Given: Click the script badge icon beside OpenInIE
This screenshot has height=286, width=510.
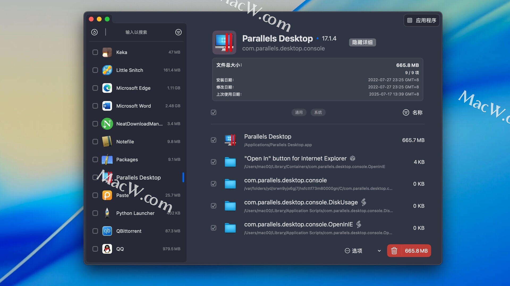Looking at the screenshot, I should pyautogui.click(x=359, y=224).
